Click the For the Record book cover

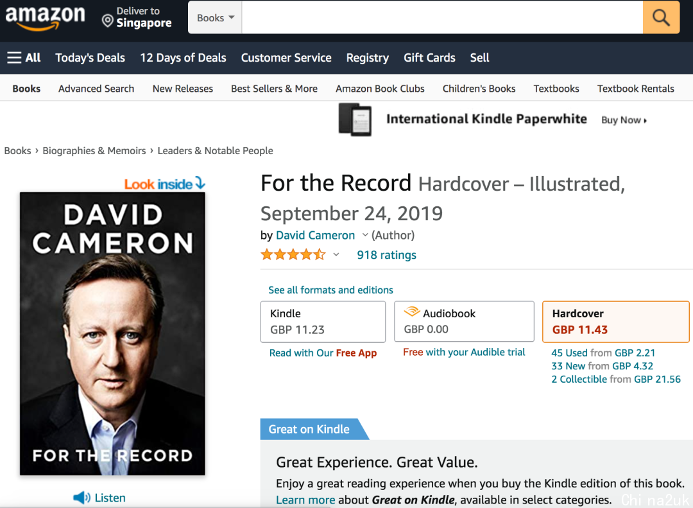pyautogui.click(x=112, y=334)
